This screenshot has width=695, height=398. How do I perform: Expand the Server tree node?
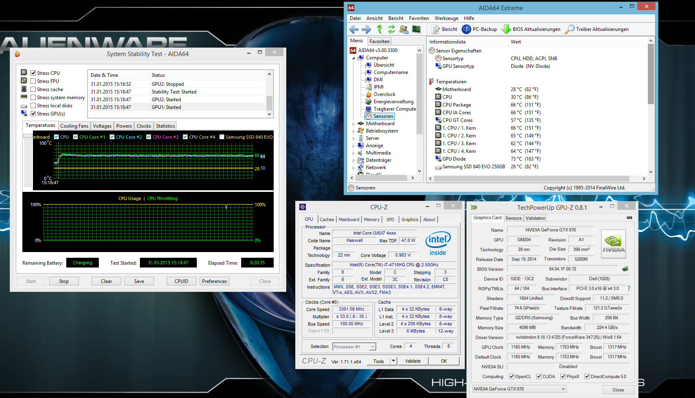pyautogui.click(x=353, y=139)
